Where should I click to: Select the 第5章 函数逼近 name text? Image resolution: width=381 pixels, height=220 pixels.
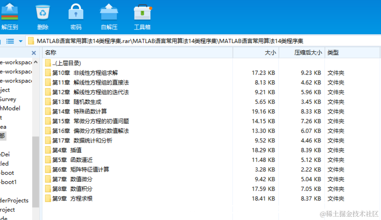[73, 160]
